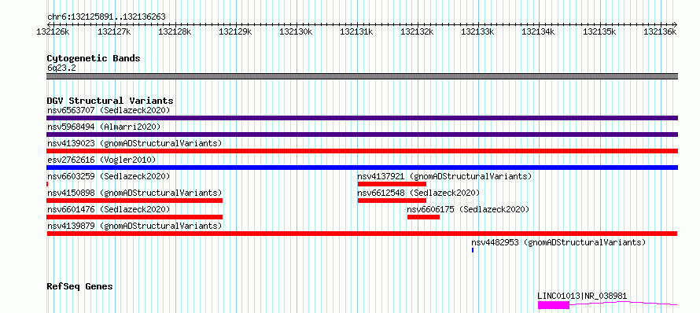The image size is (700, 313).
Task: Click the 132131k ruler position
Action: point(357,31)
